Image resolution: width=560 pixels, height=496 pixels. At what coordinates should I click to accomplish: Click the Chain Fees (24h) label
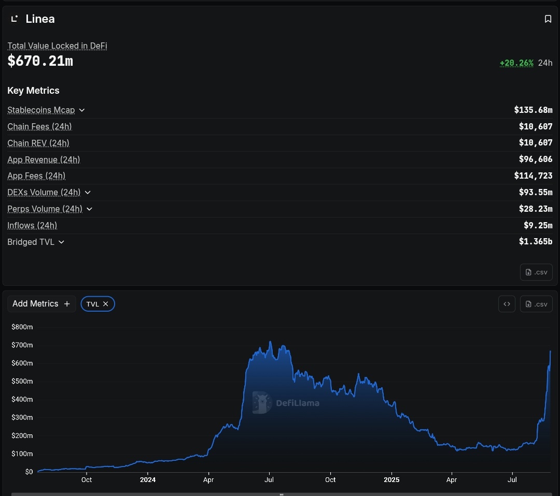pyautogui.click(x=39, y=126)
